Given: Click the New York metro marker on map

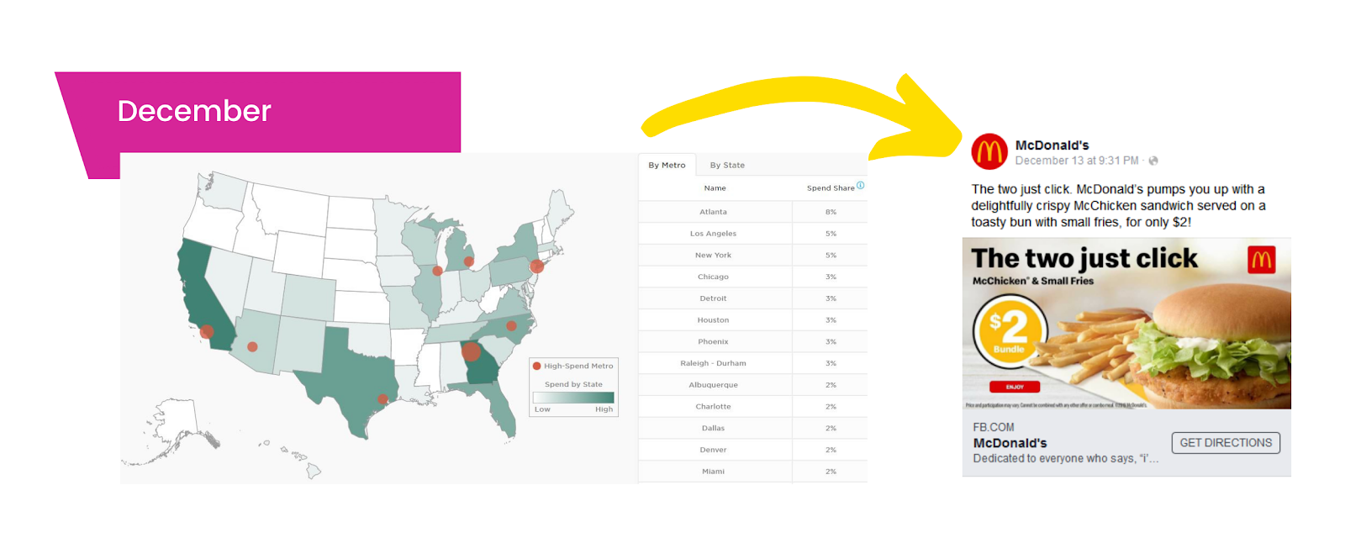Looking at the screenshot, I should pos(536,266).
